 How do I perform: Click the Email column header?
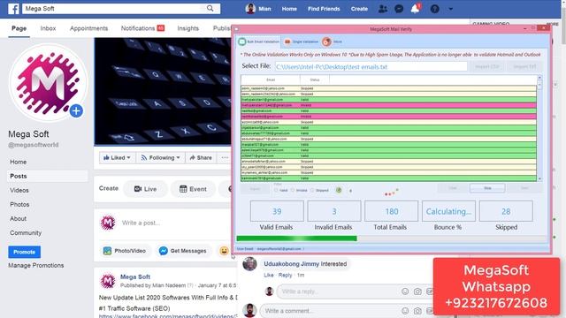tap(271, 79)
